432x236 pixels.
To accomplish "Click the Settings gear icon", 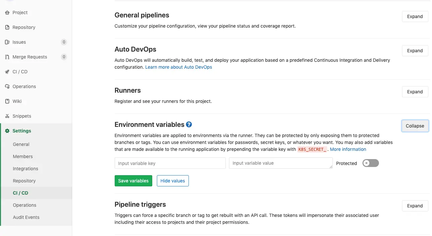I will (x=7, y=131).
